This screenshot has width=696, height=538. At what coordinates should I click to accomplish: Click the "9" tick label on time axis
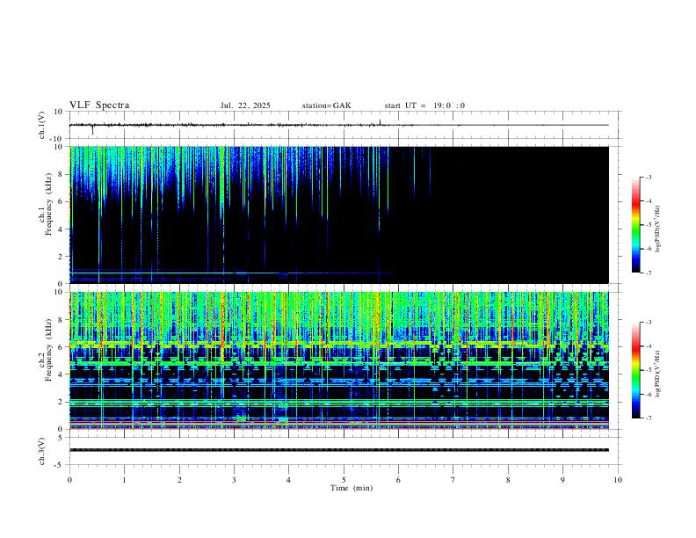pos(562,480)
